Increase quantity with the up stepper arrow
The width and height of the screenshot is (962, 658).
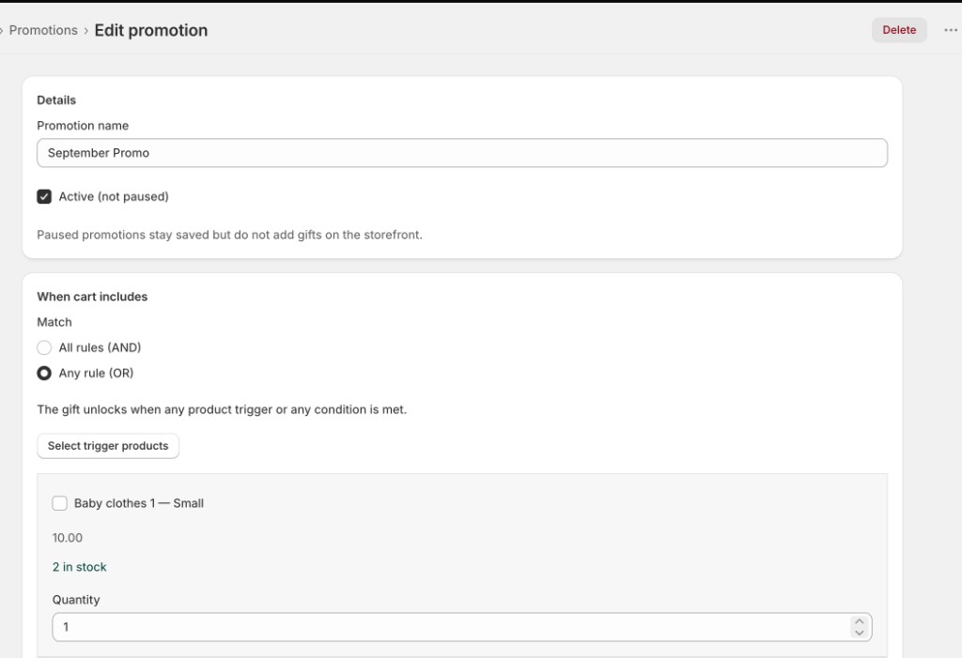pyautogui.click(x=860, y=621)
